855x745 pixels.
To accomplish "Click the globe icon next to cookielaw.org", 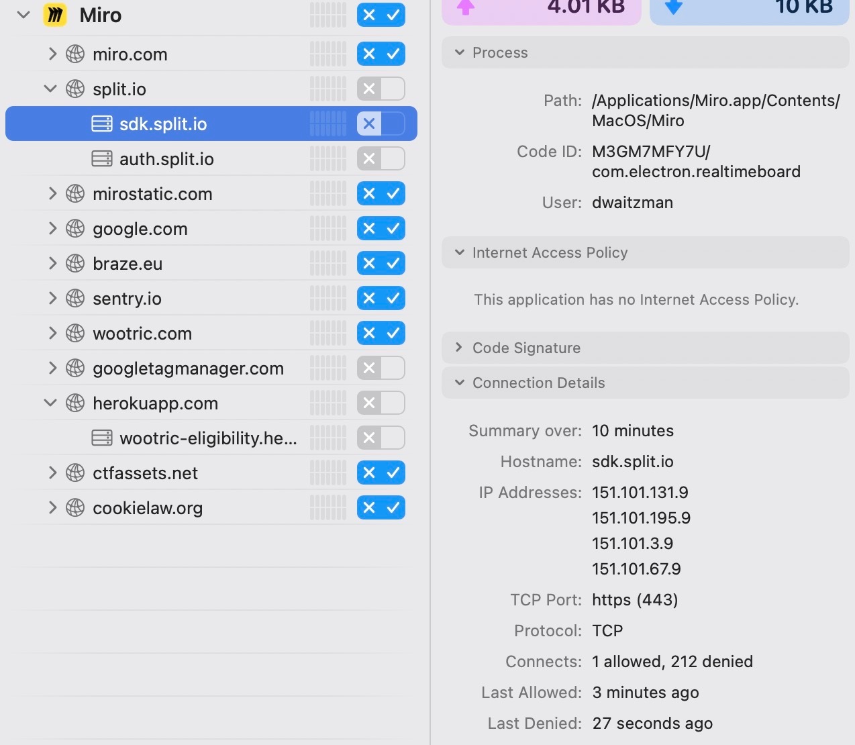I will point(75,507).
